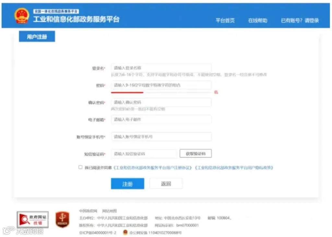Open the 平台首页 navigation link
Image resolution: width=332 pixels, height=237 pixels.
coord(225,20)
